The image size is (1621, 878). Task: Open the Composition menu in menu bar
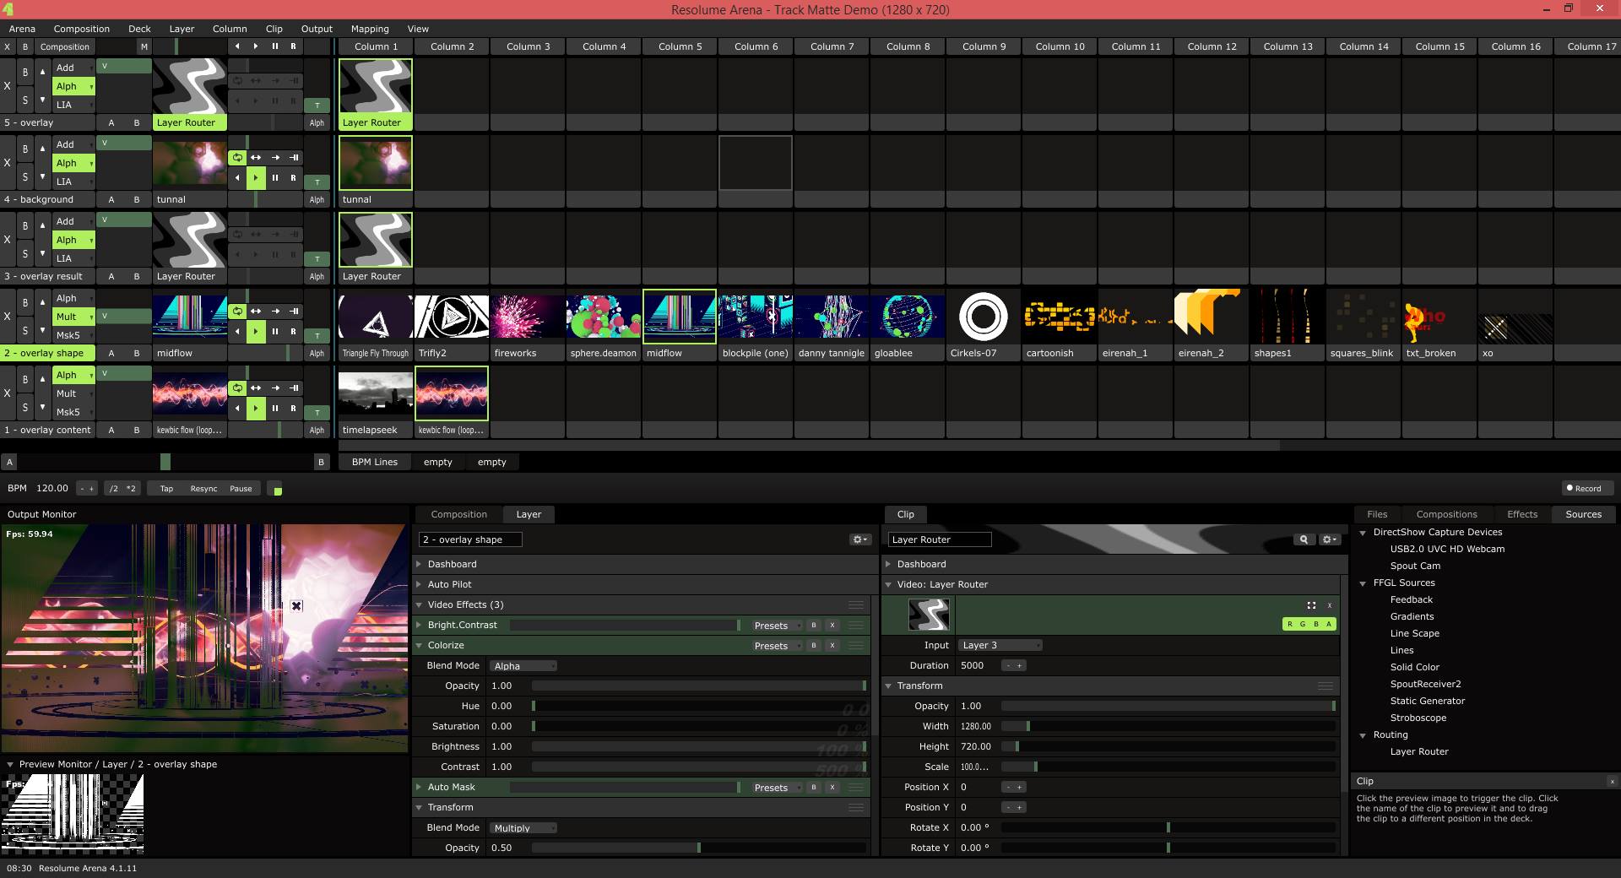[81, 29]
